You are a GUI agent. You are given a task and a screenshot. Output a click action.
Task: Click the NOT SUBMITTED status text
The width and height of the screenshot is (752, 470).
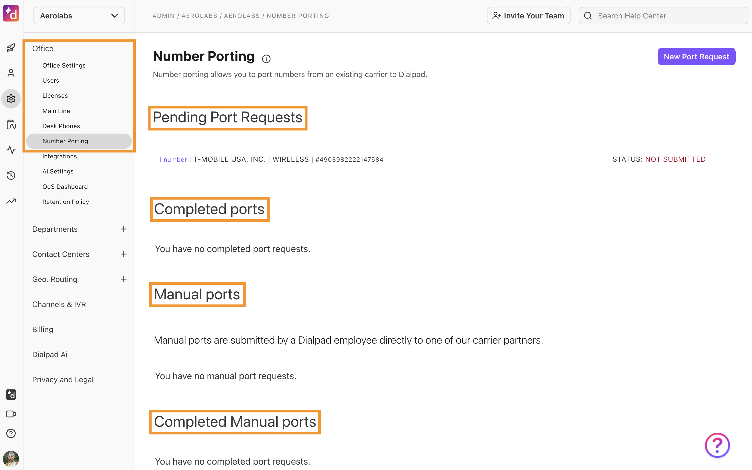point(675,159)
